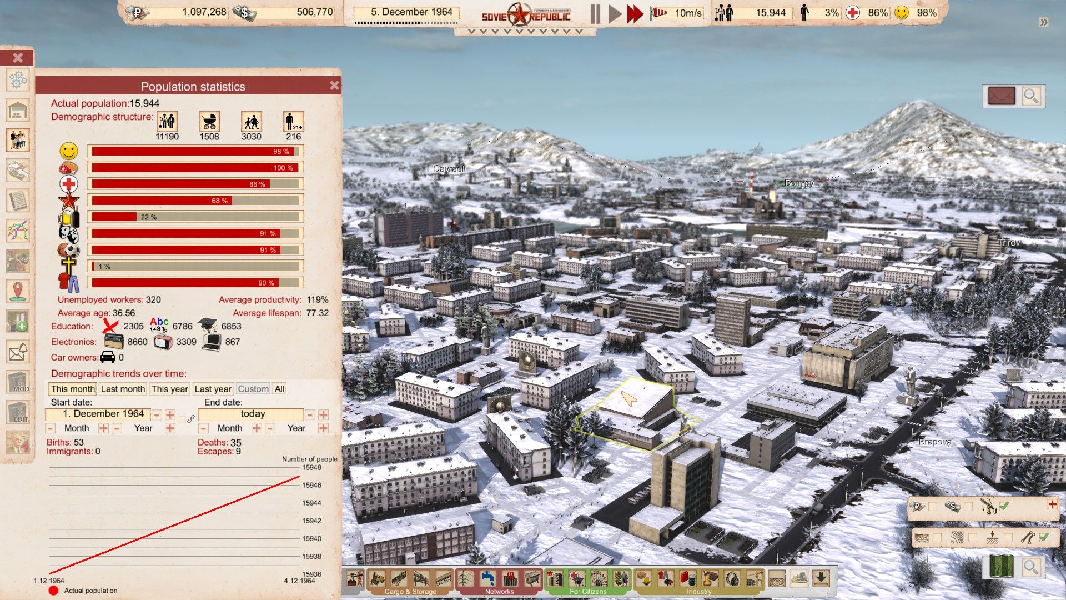The image size is (1066, 600).
Task: Decrease the end date Month with minus
Action: [204, 428]
